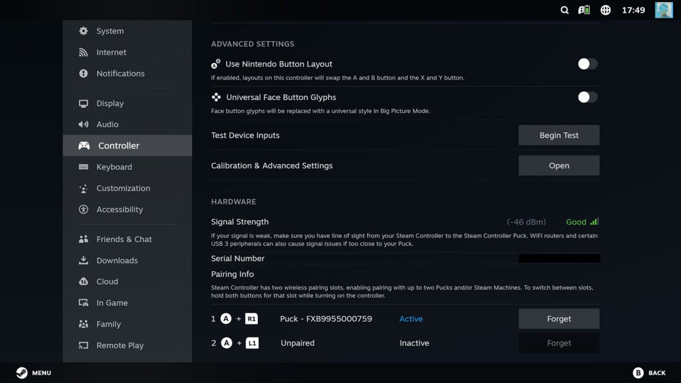
Task: Open Friends & Chat settings
Action: click(127, 239)
